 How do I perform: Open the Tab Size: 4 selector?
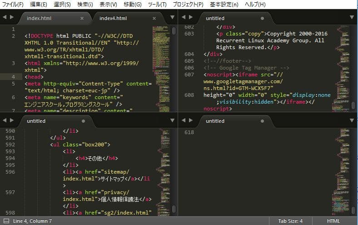291,221
